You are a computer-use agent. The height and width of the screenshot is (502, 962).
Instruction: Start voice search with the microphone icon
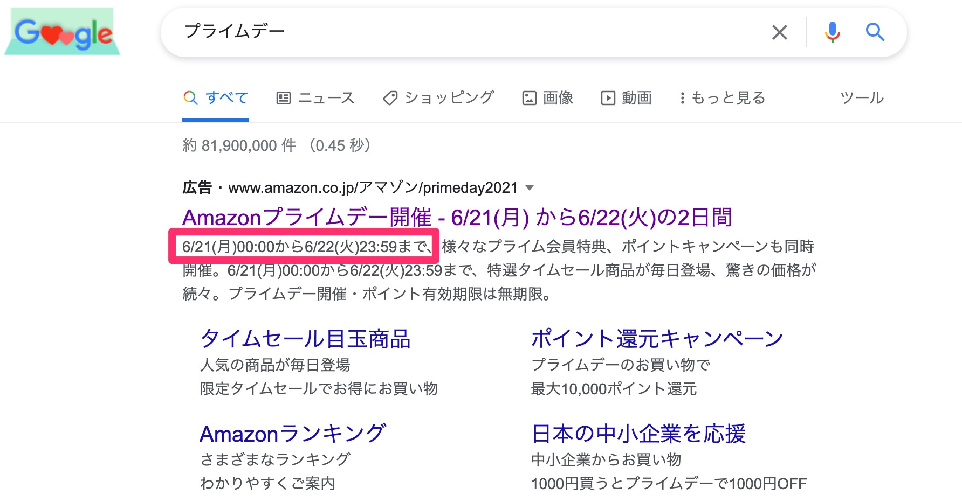tap(832, 32)
